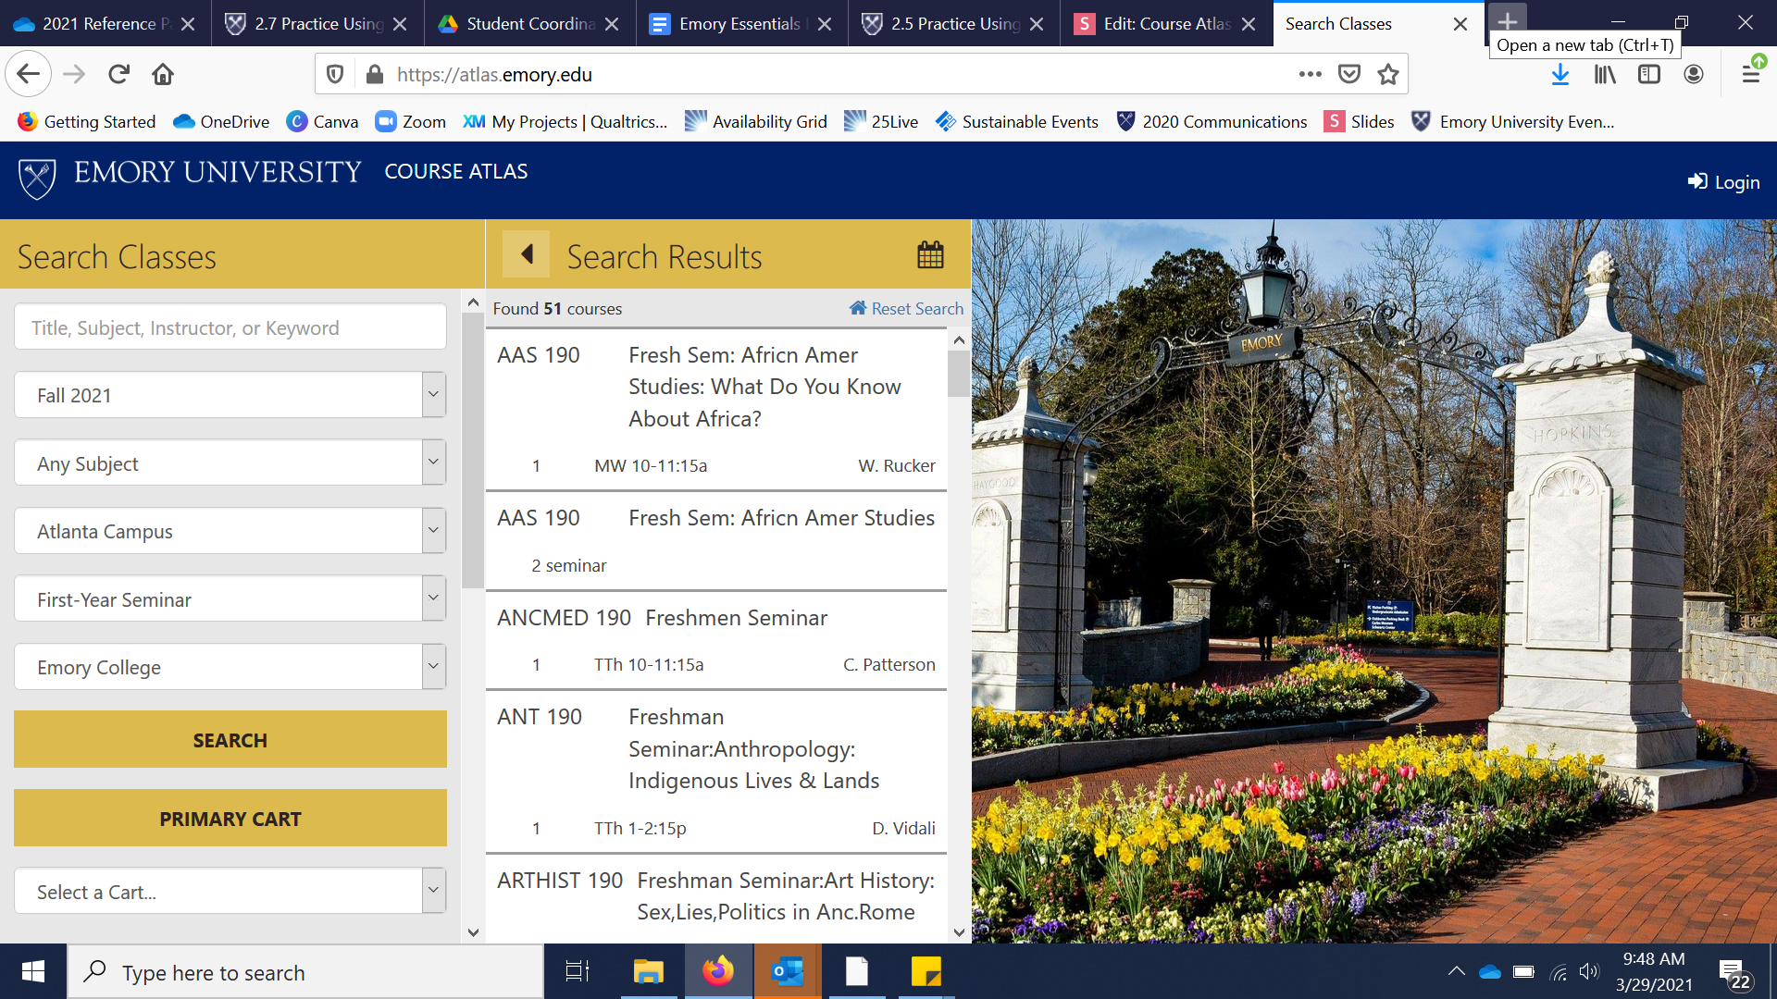Open the Firefox downloads arrow icon
This screenshot has width=1777, height=999.
tap(1560, 75)
